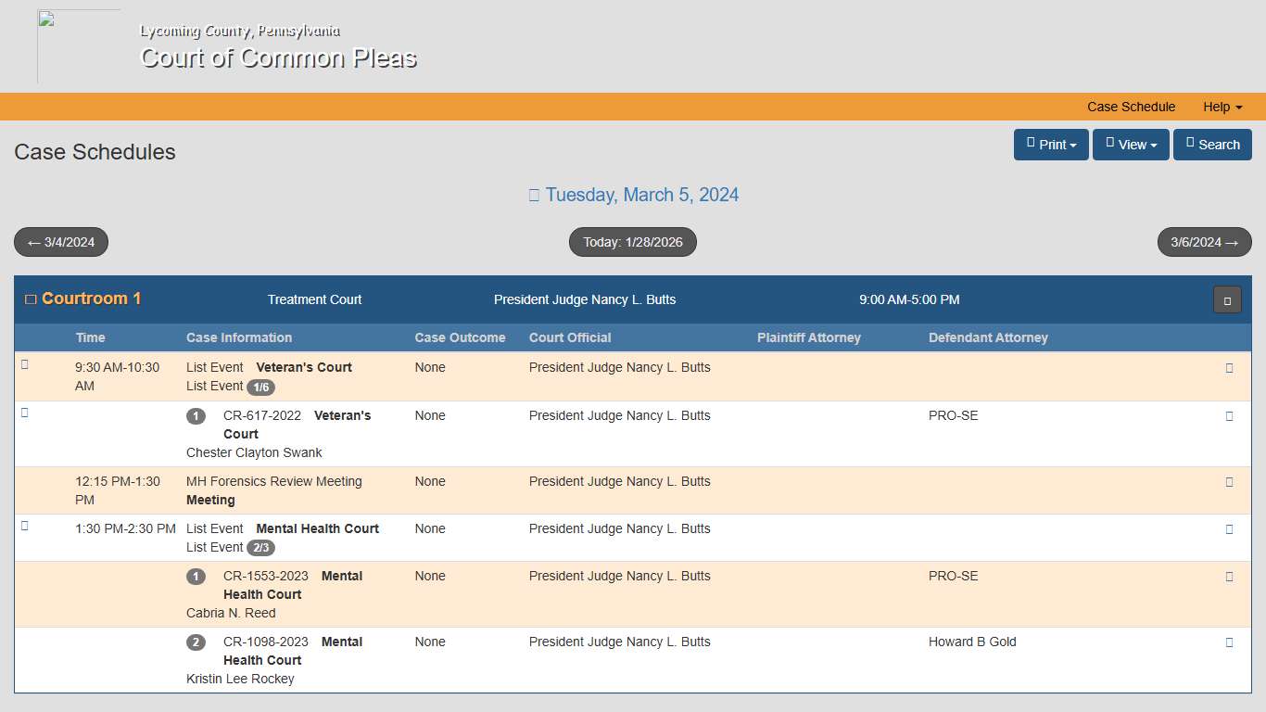Open the Print dropdown arrow

1072,145
